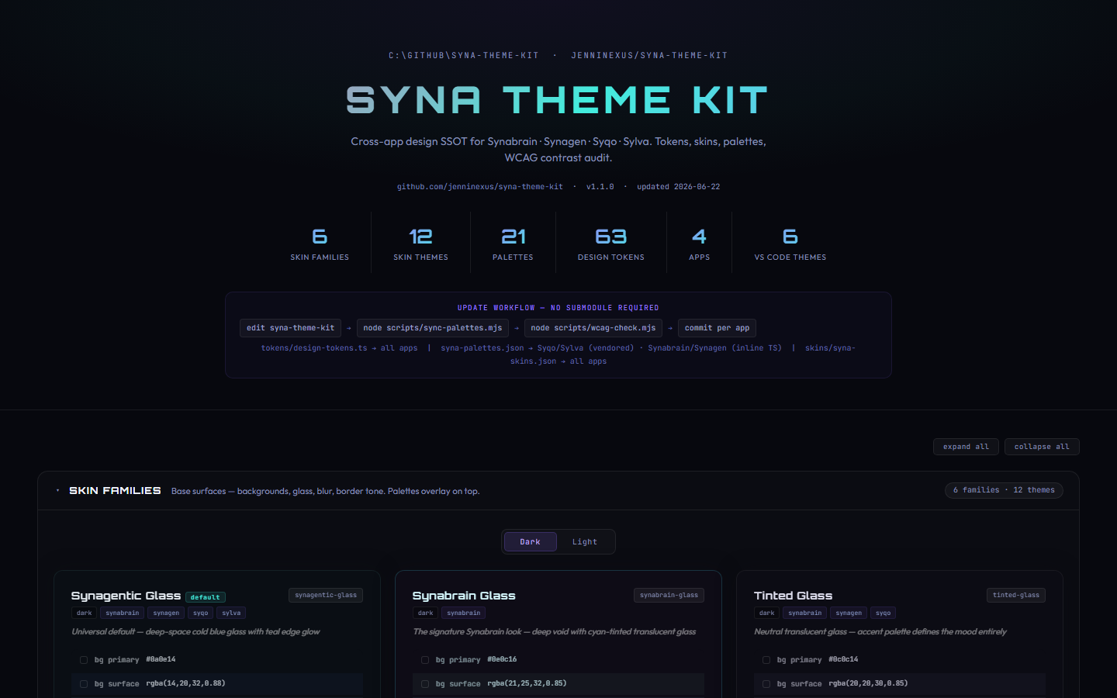Collapse the SKIN FAMILIES section arrow
Viewport: 1117px width, 698px height.
coord(58,491)
